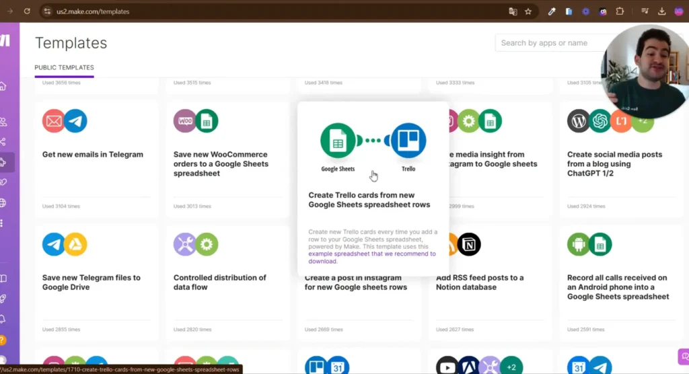Viewport: 689px width, 374px height.
Task: Open browser downloads icon
Action: 662,11
